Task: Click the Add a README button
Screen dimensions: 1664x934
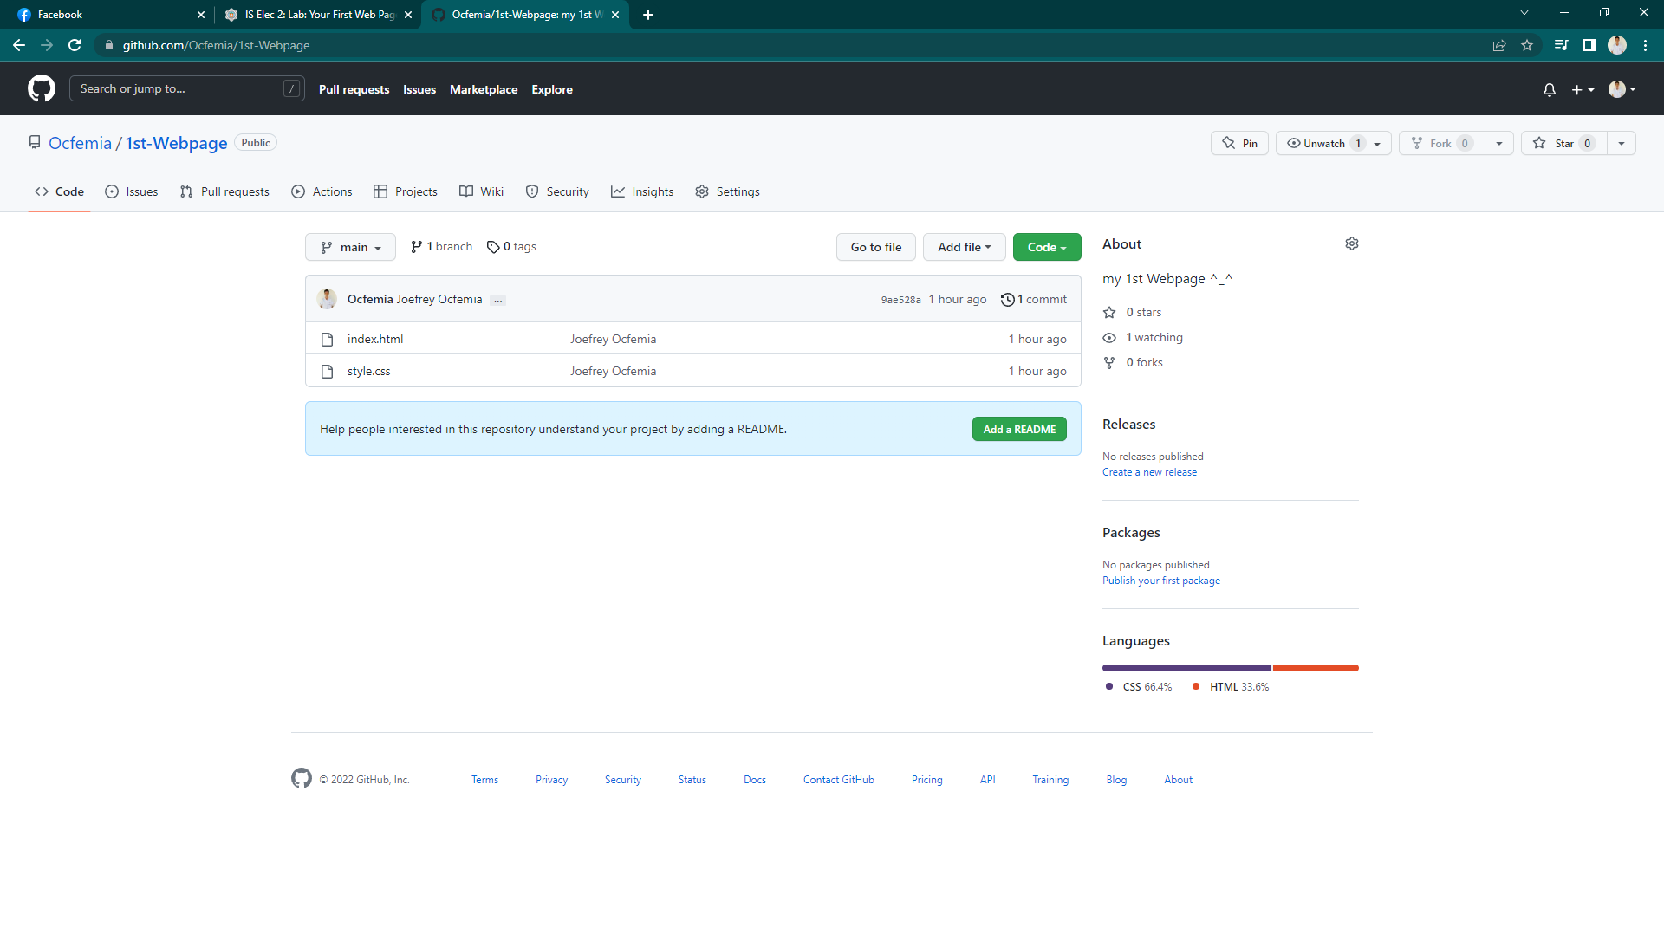Action: point(1019,429)
